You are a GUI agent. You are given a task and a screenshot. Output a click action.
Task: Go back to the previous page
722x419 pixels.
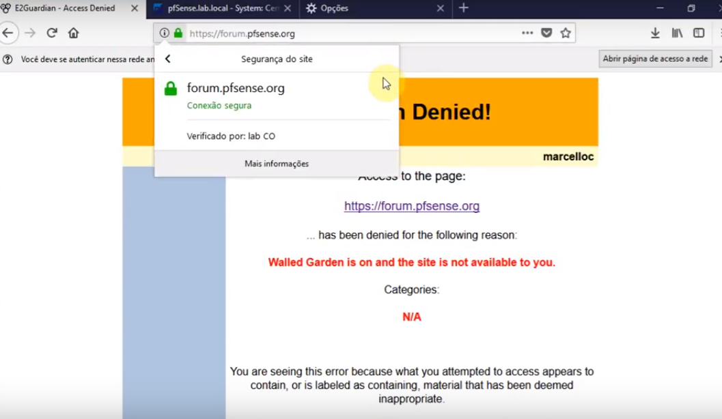click(8, 33)
